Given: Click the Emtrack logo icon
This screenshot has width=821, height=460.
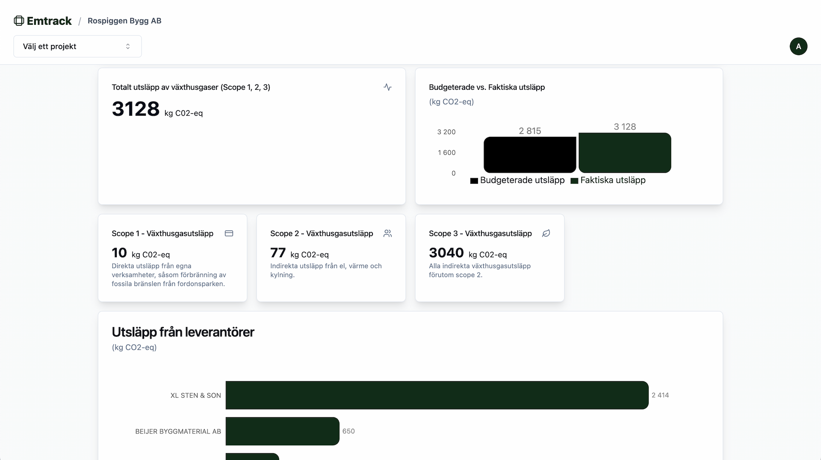Looking at the screenshot, I should pos(19,21).
